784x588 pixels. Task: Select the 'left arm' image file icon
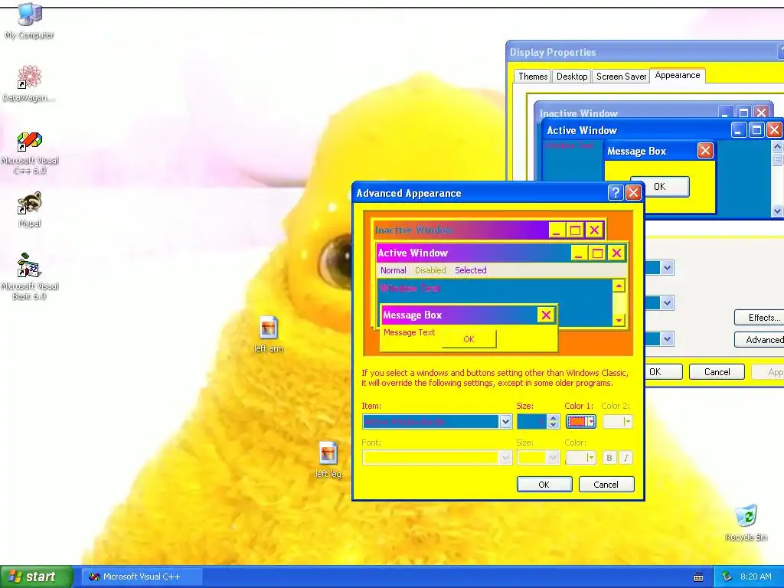(269, 334)
